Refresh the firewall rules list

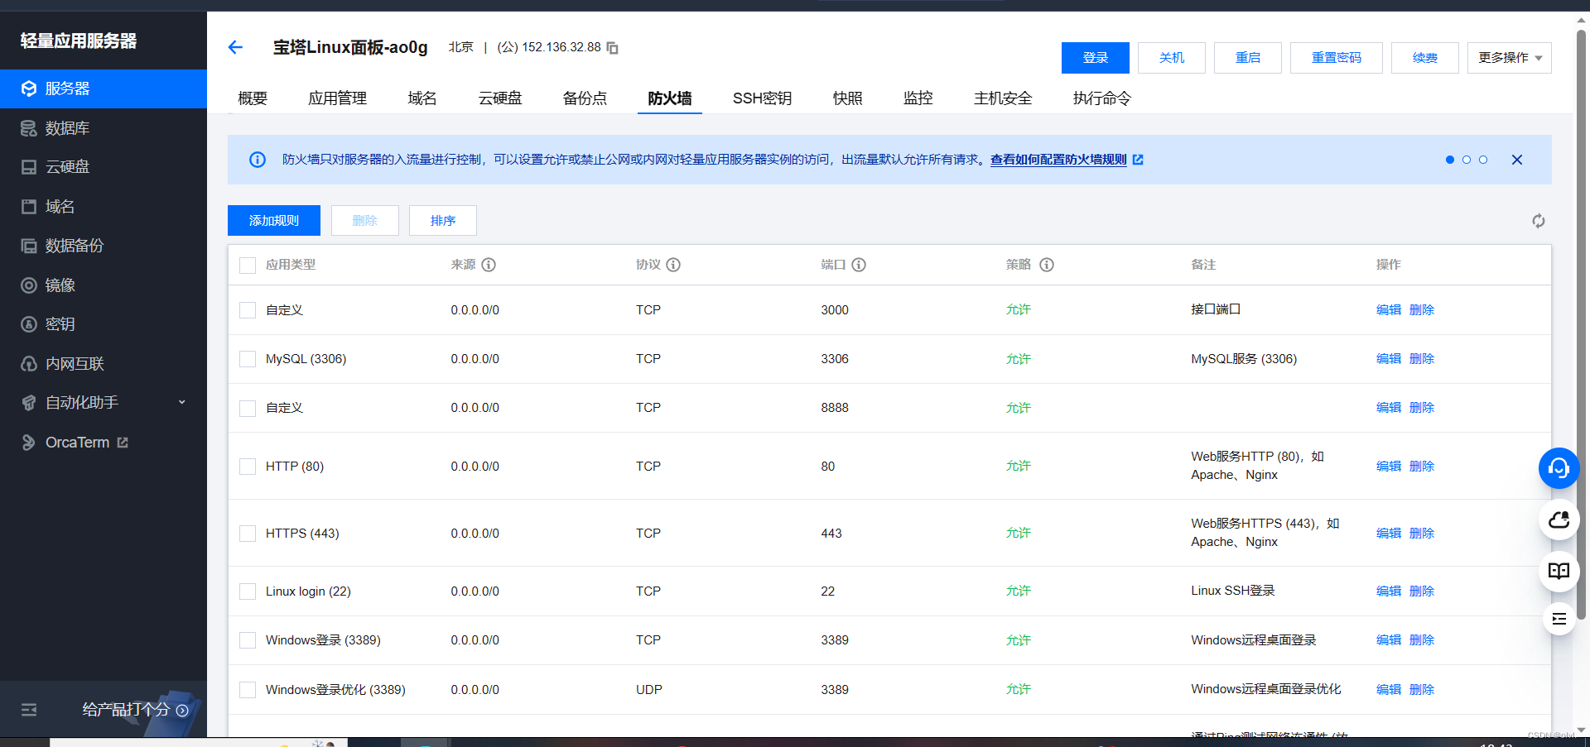tap(1539, 221)
